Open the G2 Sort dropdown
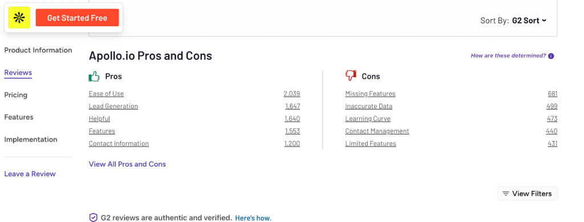Image resolution: width=584 pixels, height=222 pixels. pos(529,21)
